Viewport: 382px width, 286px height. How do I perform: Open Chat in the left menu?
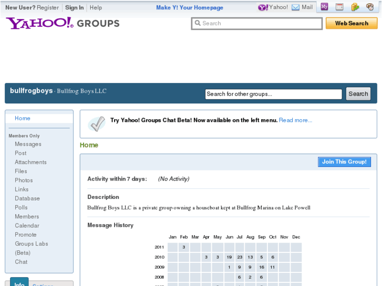tap(21, 262)
